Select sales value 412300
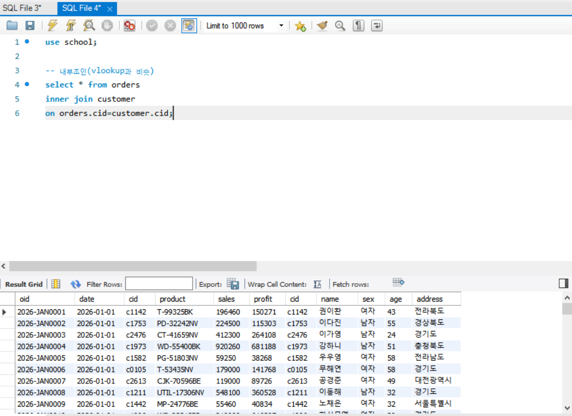The image size is (572, 416). [232, 335]
